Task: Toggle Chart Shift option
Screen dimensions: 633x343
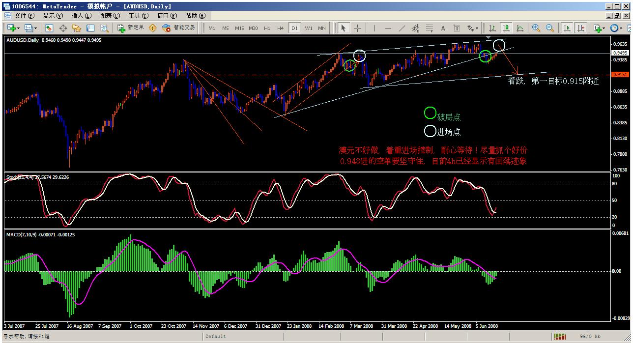Action: click(x=580, y=28)
